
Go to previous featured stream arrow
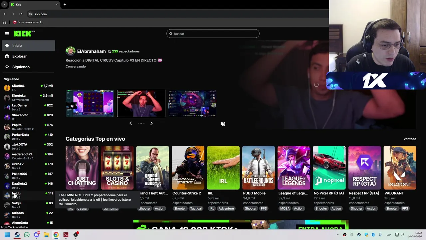pos(130,123)
